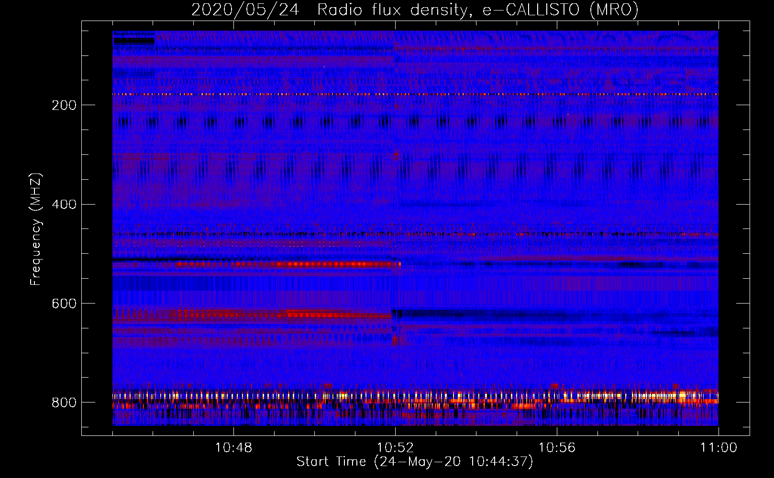774x478 pixels.
Task: Click the '200' frequency axis label
Action: click(64, 105)
